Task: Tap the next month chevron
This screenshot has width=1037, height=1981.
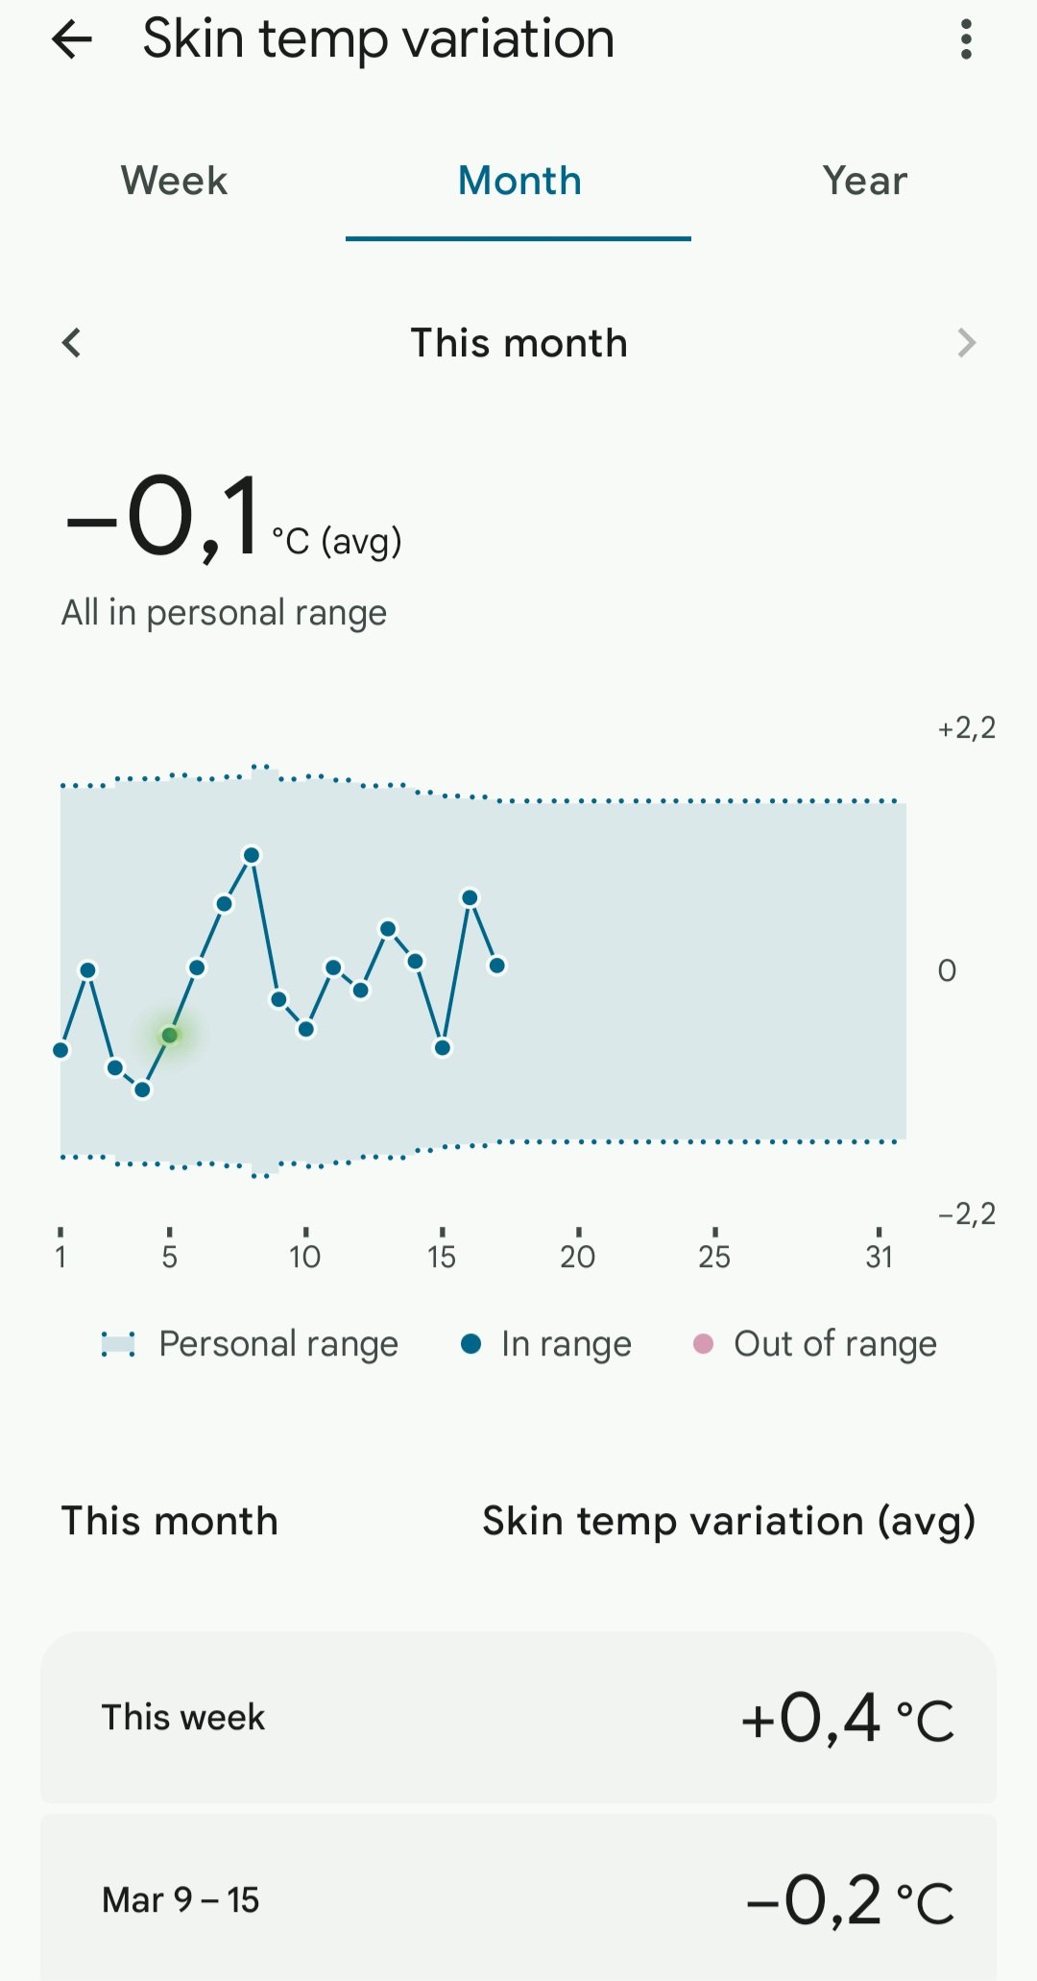Action: click(x=966, y=343)
